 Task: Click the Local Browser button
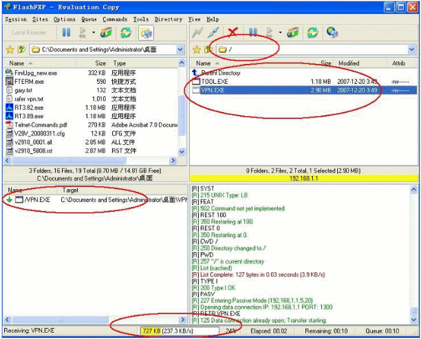tap(29, 32)
